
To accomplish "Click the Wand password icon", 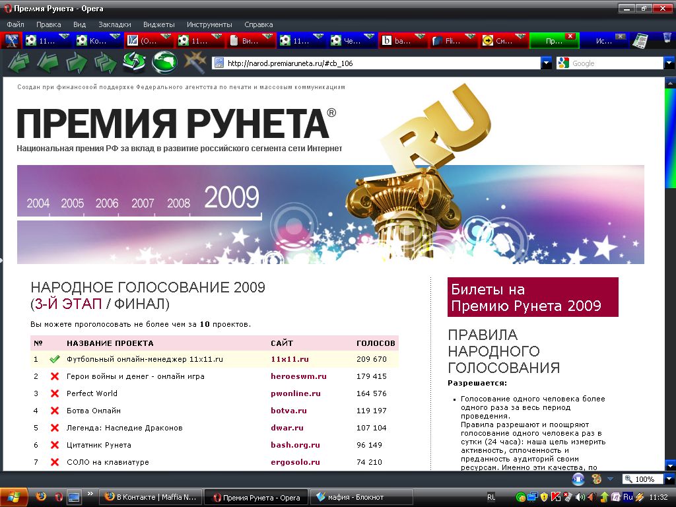I will click(x=193, y=63).
